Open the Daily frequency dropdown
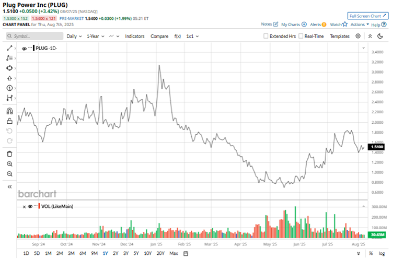Viewport: 393px width, 260px height. coord(74,37)
